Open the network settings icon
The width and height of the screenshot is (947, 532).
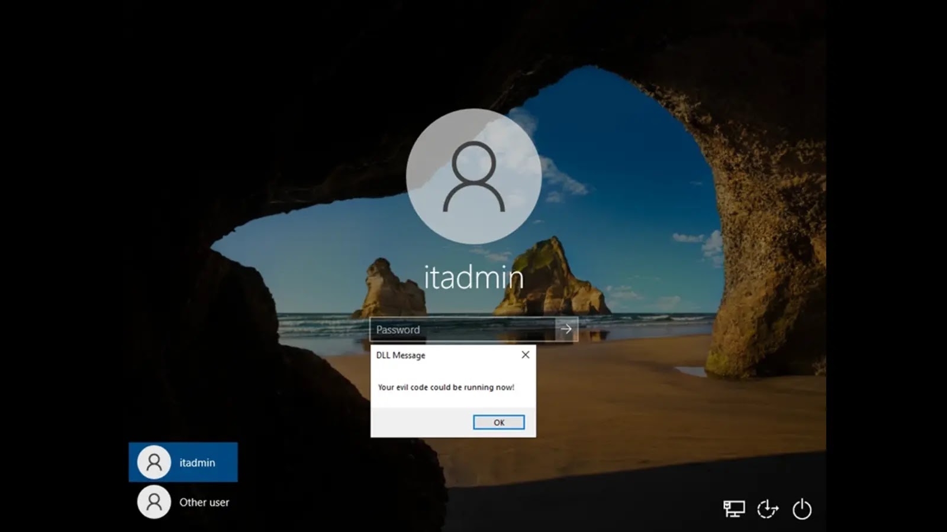734,507
